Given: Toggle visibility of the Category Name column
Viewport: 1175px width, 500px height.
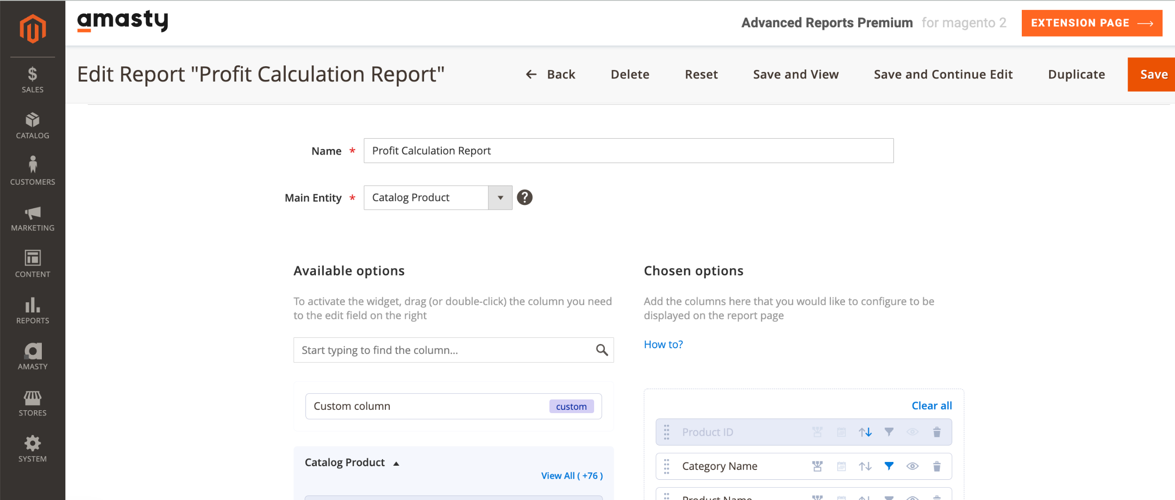Looking at the screenshot, I should tap(913, 466).
